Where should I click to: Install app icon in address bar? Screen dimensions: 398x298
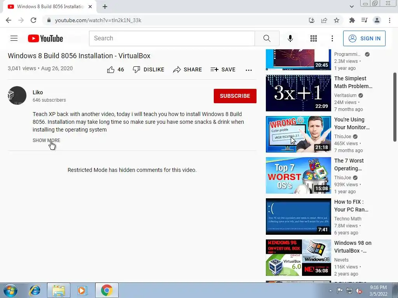[x=311, y=20]
